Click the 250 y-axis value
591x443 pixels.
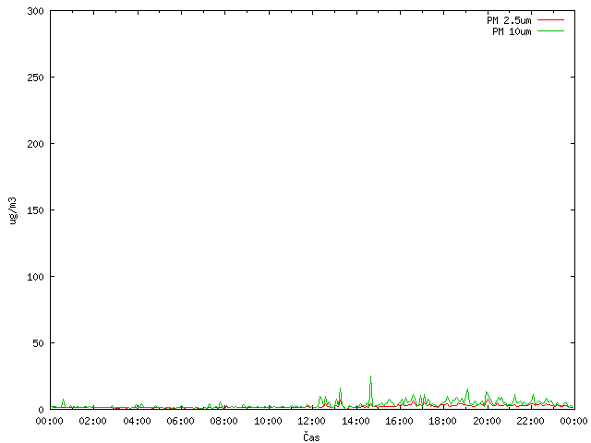35,78
